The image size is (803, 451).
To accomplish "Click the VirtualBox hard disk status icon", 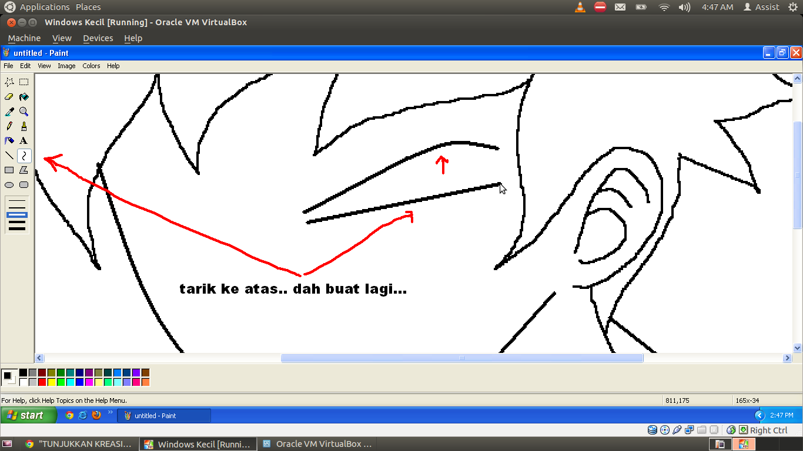I will click(x=652, y=430).
